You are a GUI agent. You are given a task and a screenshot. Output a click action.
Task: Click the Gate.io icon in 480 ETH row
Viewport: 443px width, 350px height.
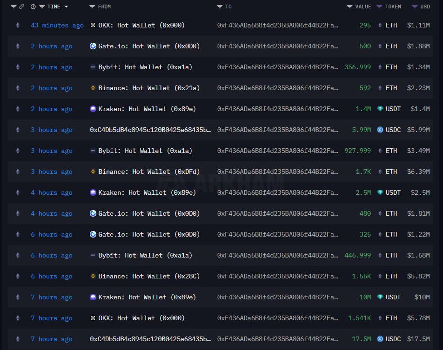tap(93, 213)
